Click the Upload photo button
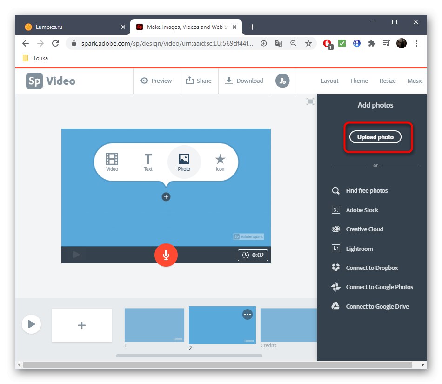442x384 pixels. click(375, 137)
